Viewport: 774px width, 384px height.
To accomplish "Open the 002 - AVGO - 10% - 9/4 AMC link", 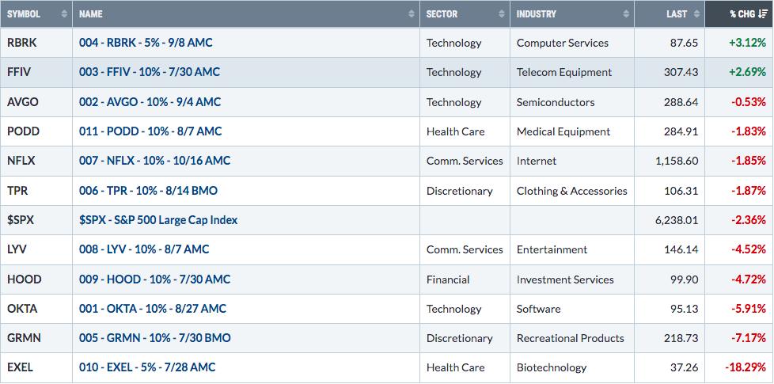I will pos(150,101).
